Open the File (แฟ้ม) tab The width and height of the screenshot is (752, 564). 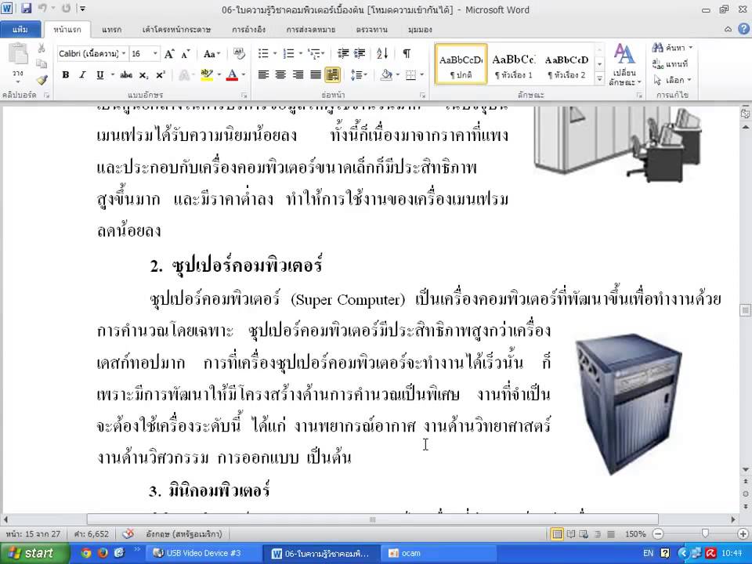(20, 29)
